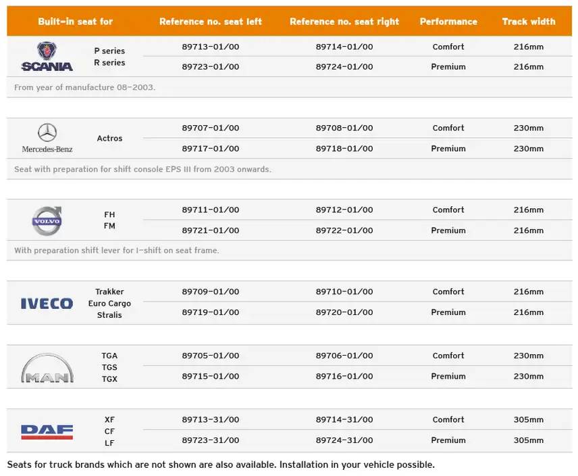This screenshot has width=578, height=476.
Task: Click reference number 89724-31/00
Action: 344,440
